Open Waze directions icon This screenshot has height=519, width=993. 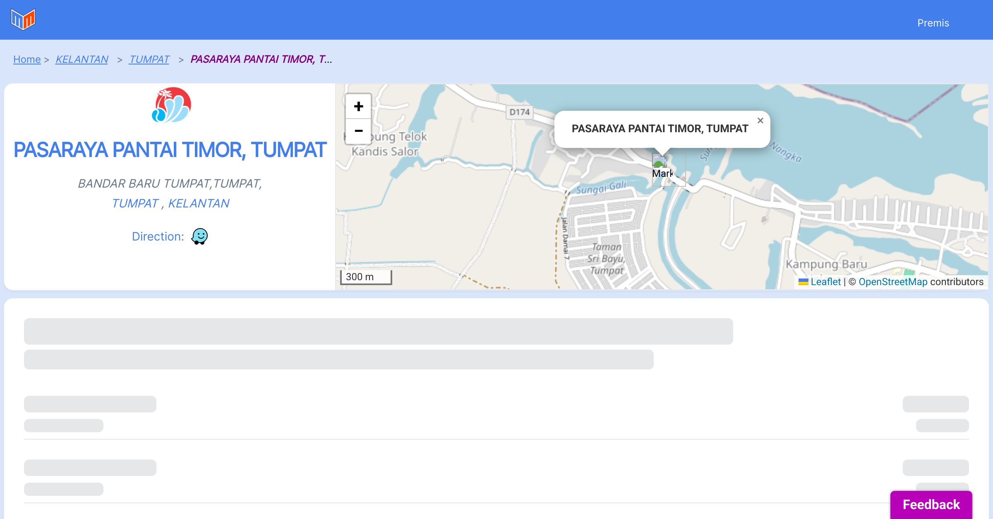click(x=199, y=236)
